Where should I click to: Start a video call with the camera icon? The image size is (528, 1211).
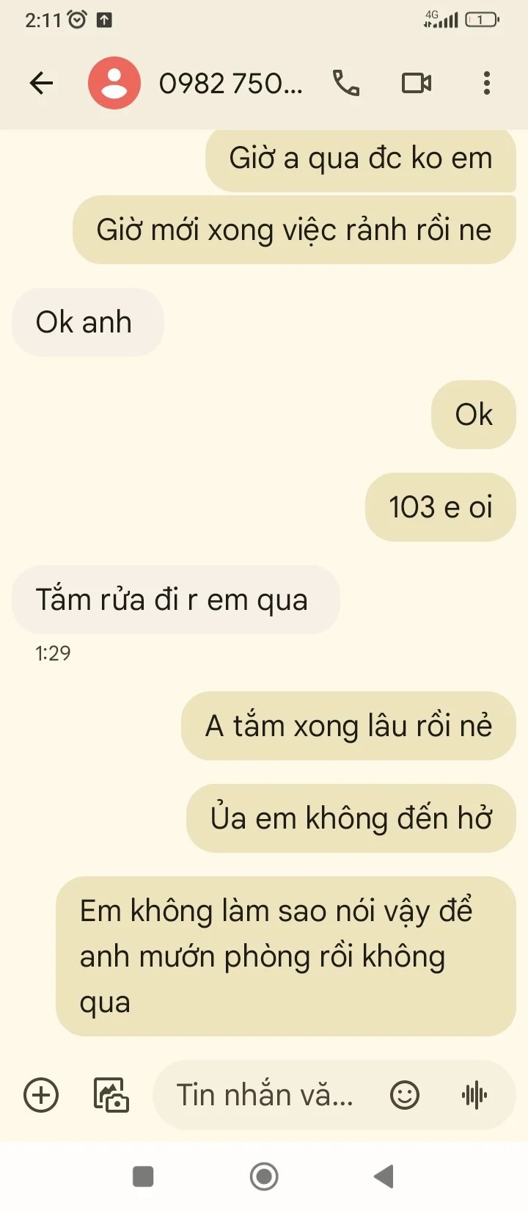click(417, 83)
